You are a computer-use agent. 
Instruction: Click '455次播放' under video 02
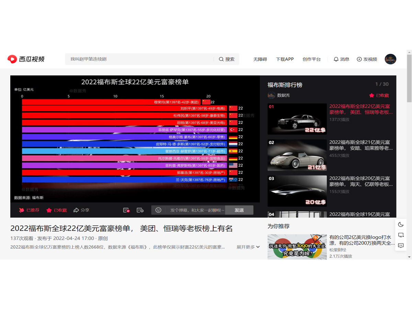pyautogui.click(x=339, y=155)
